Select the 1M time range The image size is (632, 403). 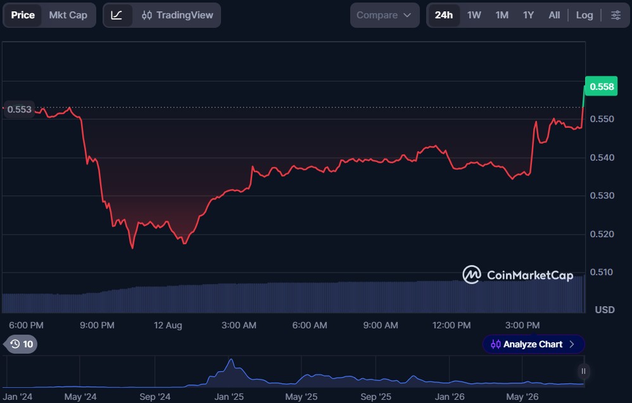(502, 15)
